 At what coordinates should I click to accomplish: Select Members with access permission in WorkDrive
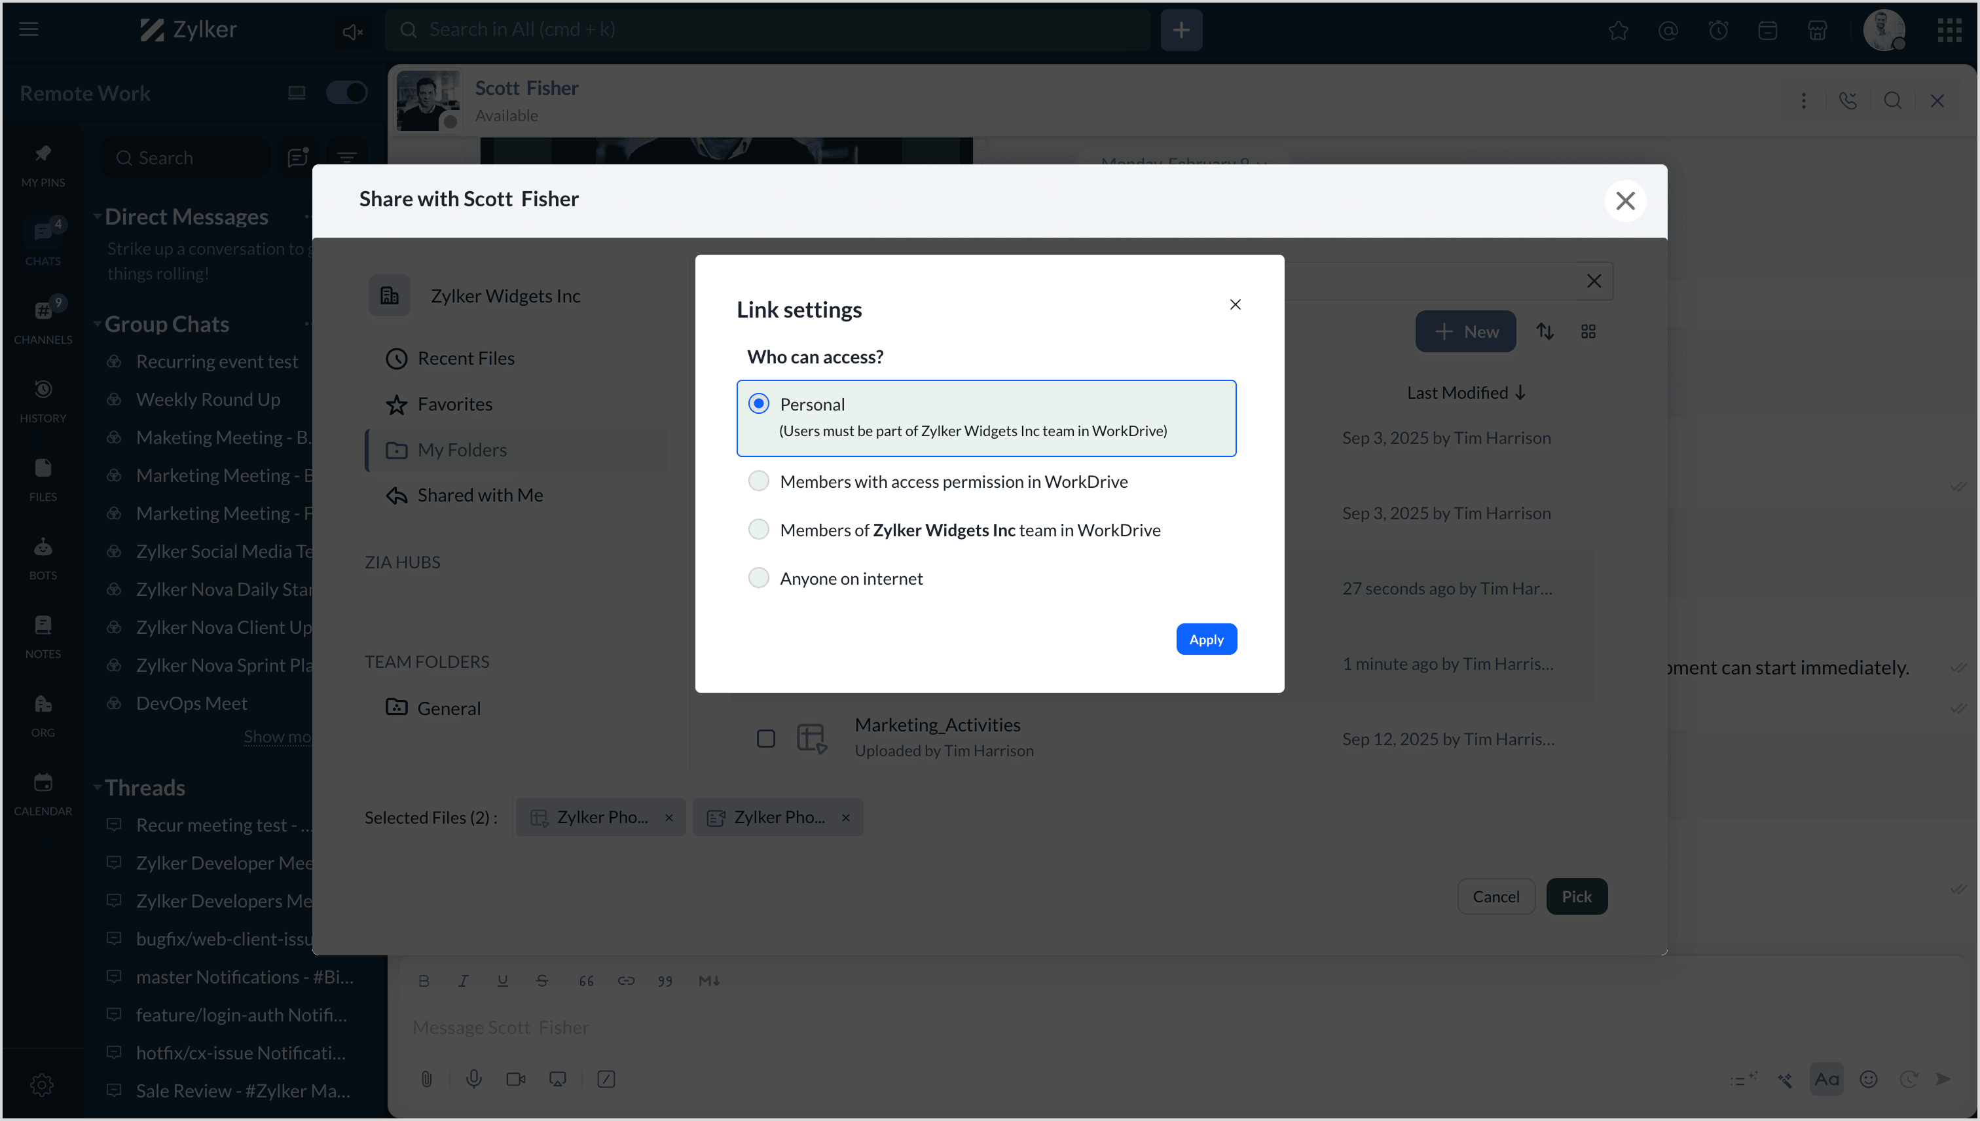[x=758, y=481]
